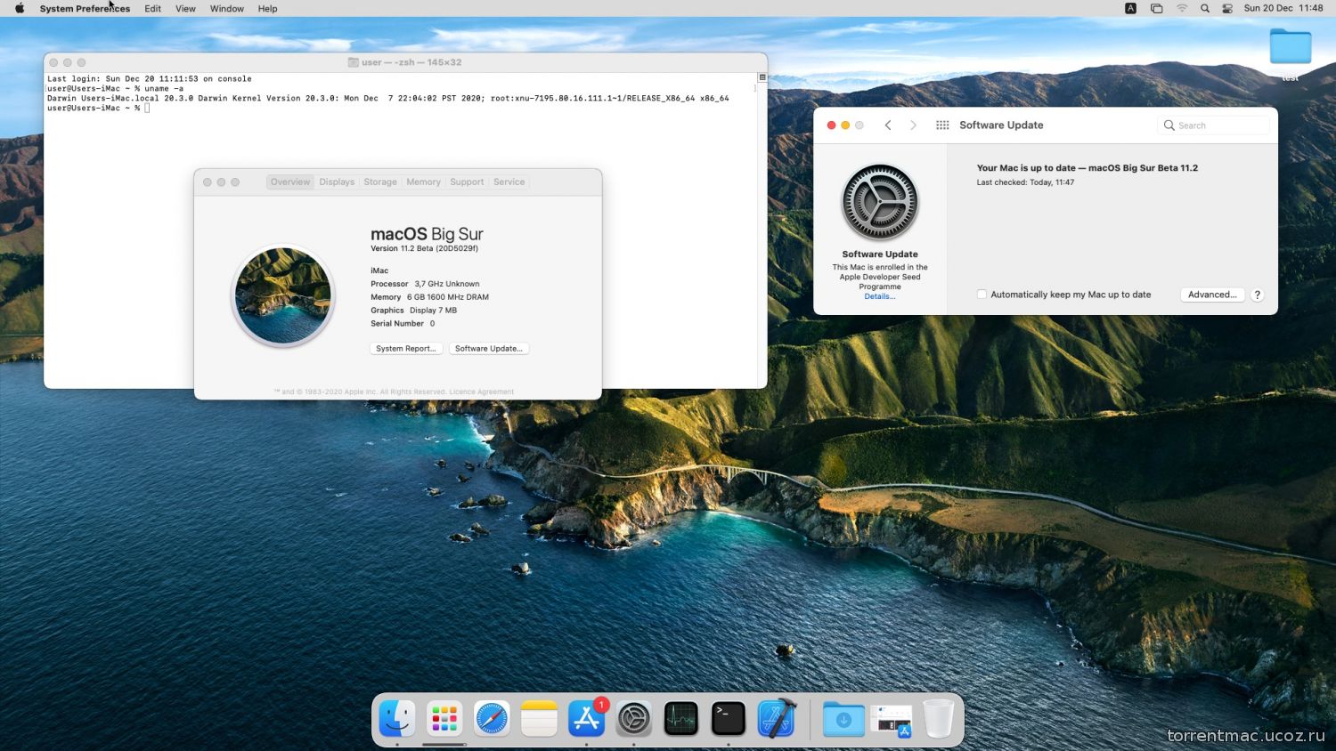Open Licence Agreement link
This screenshot has height=751, width=1336.
[x=481, y=392]
